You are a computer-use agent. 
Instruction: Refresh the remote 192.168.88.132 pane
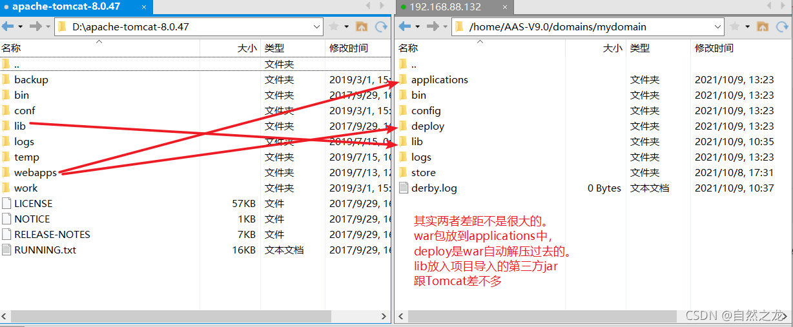(x=783, y=27)
